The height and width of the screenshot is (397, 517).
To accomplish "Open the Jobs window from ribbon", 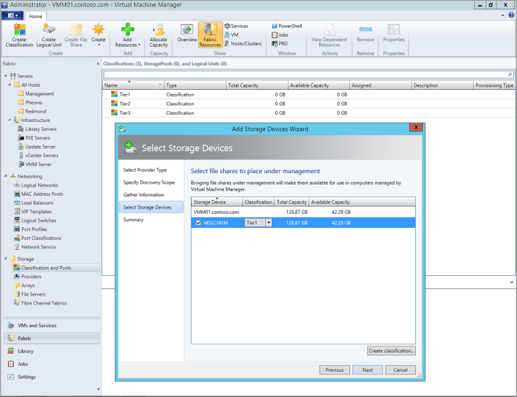I will pos(280,35).
